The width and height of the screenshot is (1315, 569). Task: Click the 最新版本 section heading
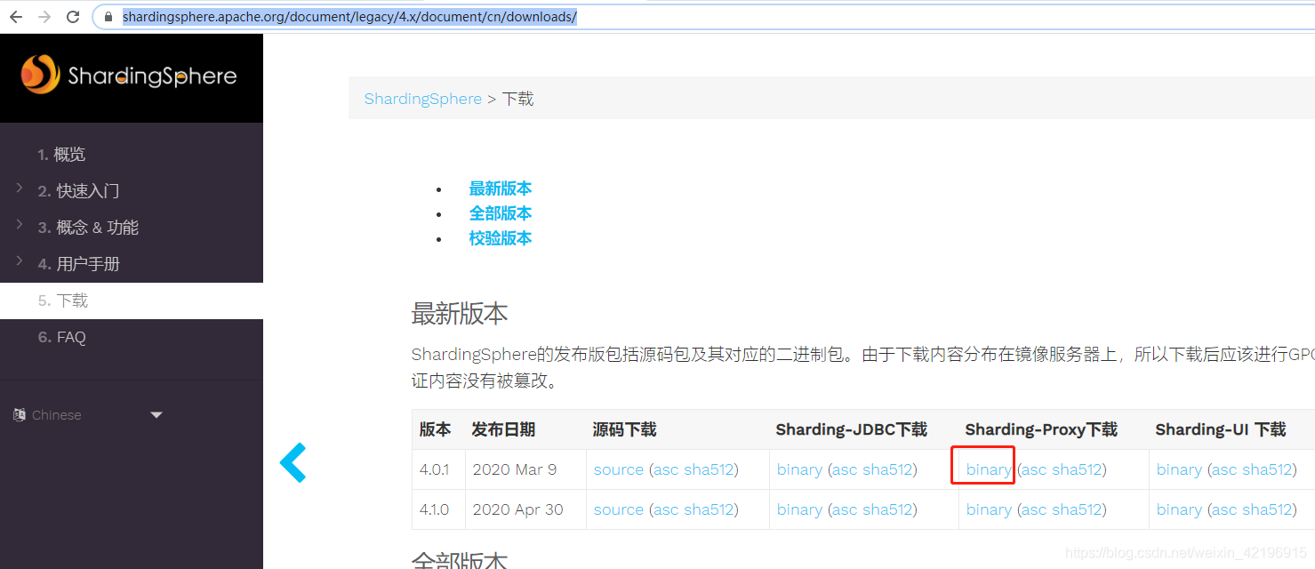(460, 313)
